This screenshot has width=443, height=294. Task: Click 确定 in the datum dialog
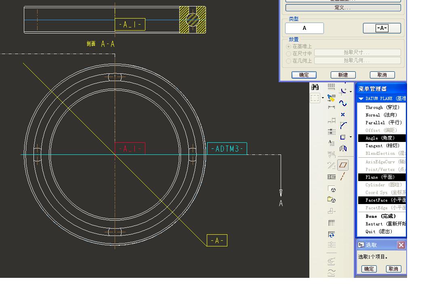[x=304, y=75]
